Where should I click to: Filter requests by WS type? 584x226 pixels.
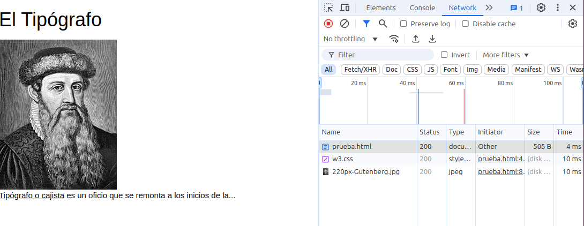[555, 70]
